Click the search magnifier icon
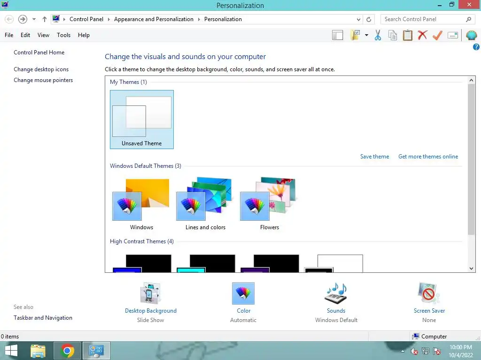481x360 pixels. click(468, 19)
